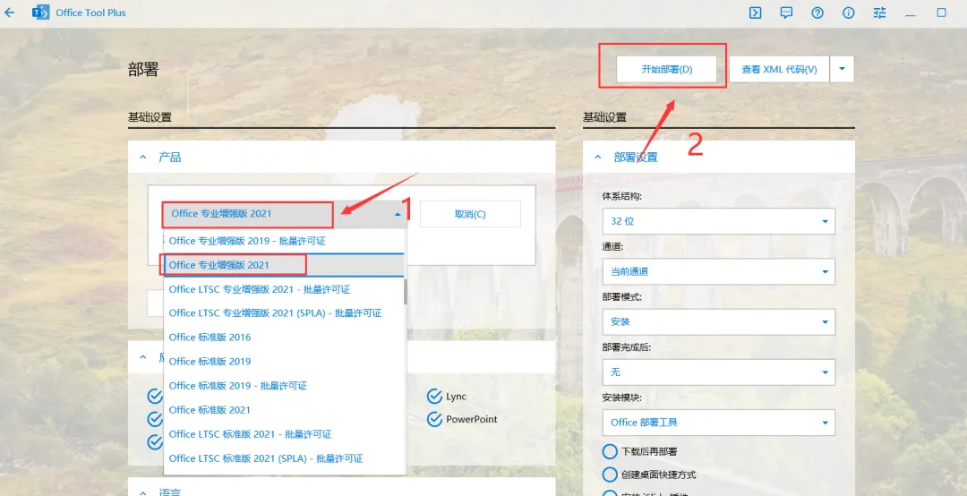Image resolution: width=967 pixels, height=496 pixels.
Task: Select Office 标准版 2016
Action: pos(284,337)
